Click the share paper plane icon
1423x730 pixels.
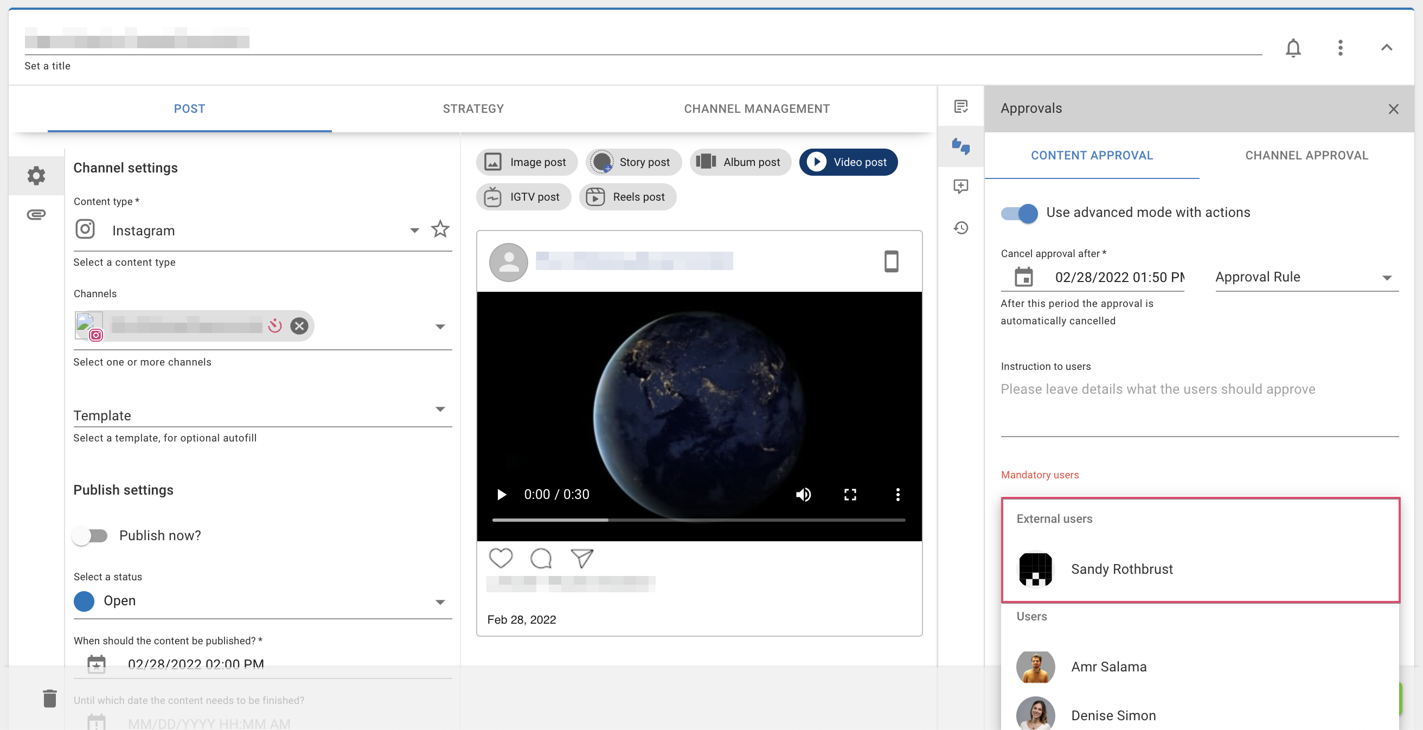582,558
